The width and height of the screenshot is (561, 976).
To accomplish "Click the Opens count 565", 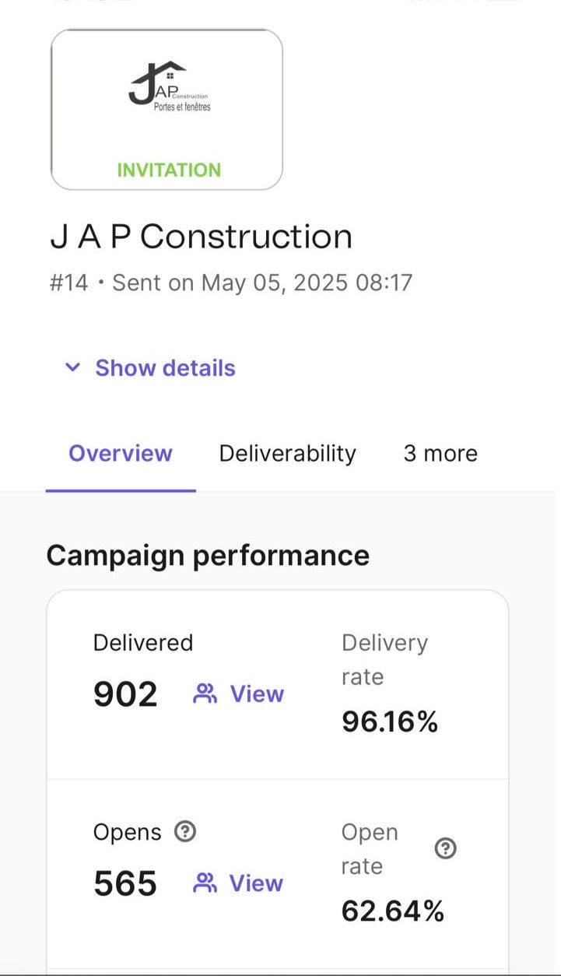I will [x=125, y=884].
